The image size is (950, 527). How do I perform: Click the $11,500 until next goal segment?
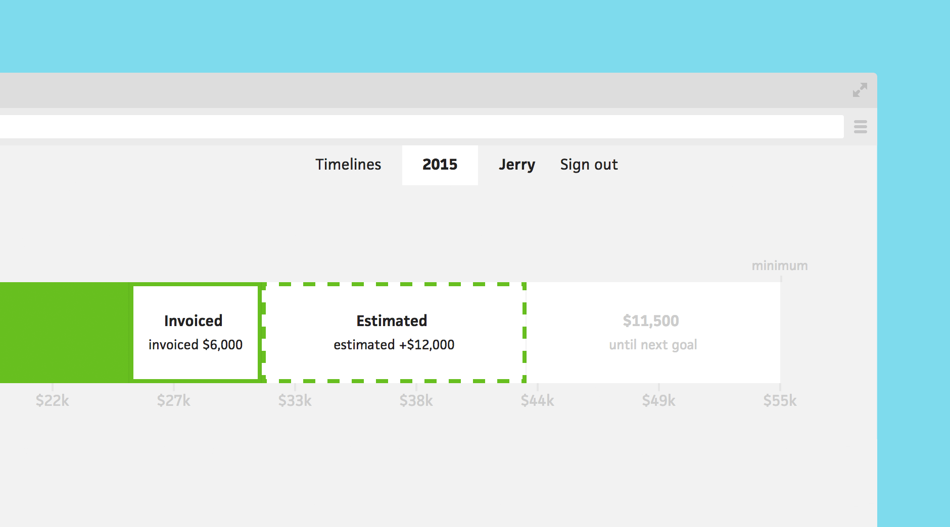click(652, 333)
